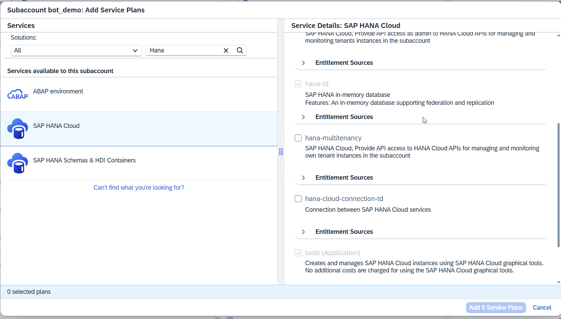Select the SAP HANA Cloud service row

pyautogui.click(x=139, y=129)
